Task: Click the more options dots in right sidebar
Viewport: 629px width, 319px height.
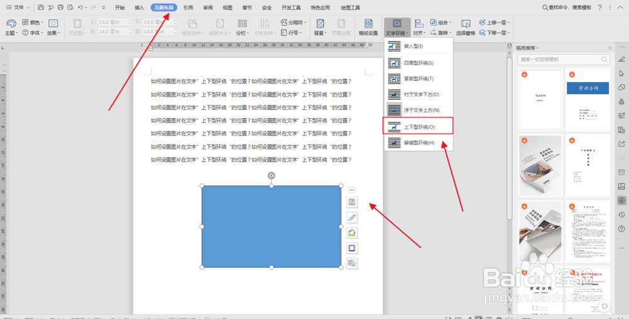Action: click(622, 248)
